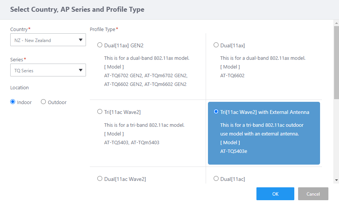Viewport: 339px width, 207px height.
Task: Choose the Dual[11ac Wave2] profile type
Action: pos(100,178)
